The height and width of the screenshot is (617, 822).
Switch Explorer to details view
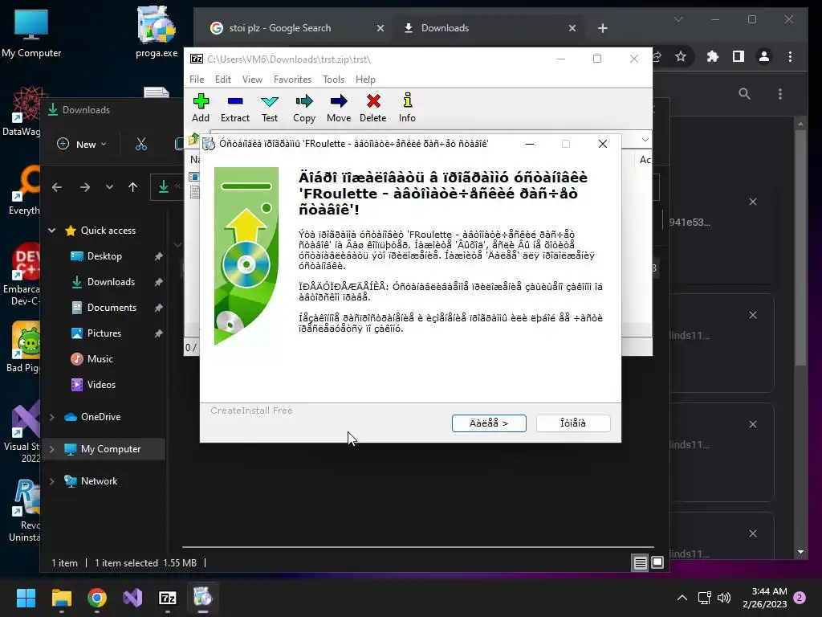coord(640,563)
